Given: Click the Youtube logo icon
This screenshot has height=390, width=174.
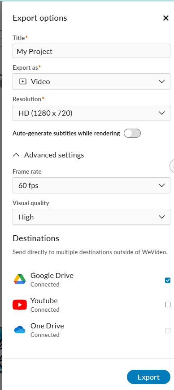Looking at the screenshot, I should tap(20, 305).
